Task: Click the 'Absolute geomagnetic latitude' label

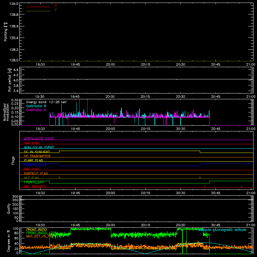Action: click(x=222, y=230)
